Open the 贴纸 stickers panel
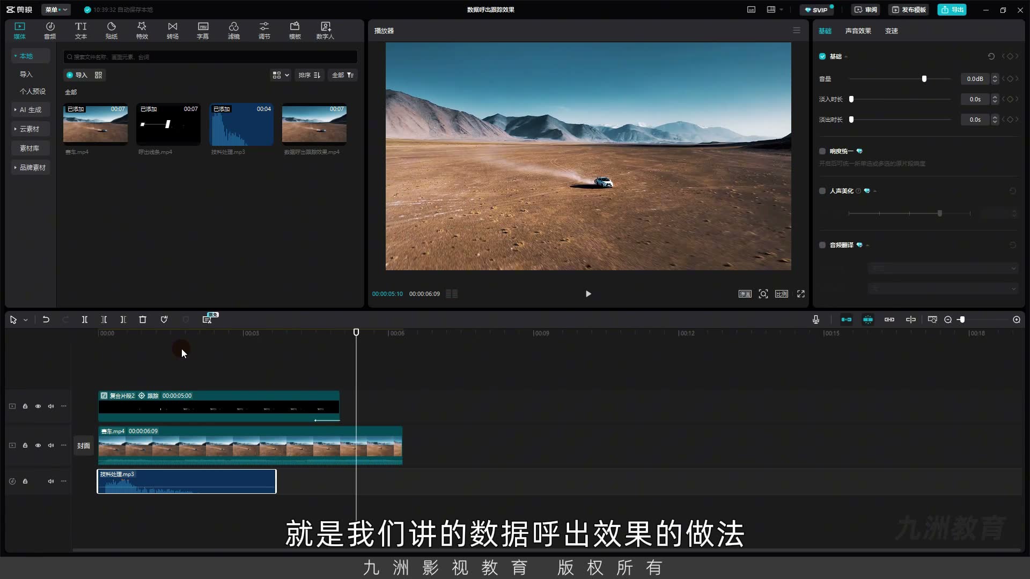The width and height of the screenshot is (1030, 579). tap(112, 31)
